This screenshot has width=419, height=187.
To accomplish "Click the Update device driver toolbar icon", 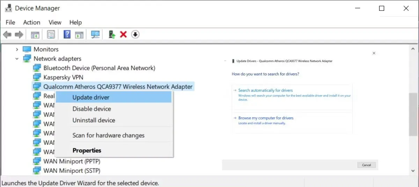I will point(112,35).
